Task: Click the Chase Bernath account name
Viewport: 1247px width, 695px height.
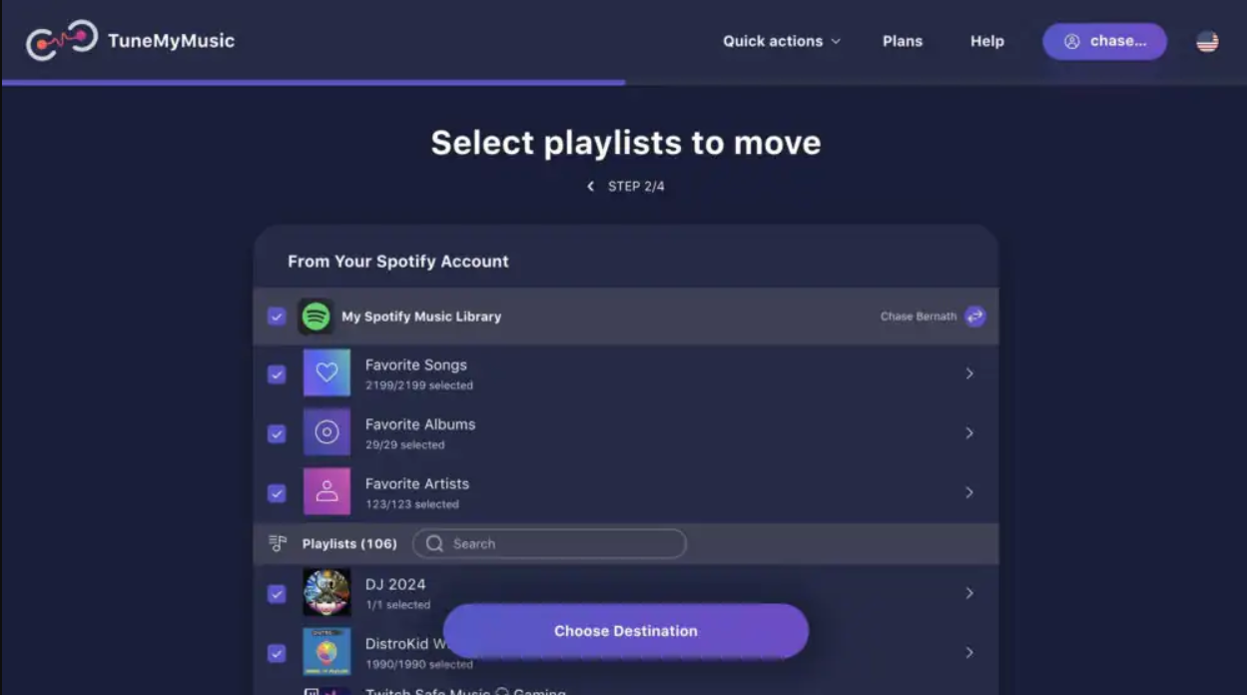Action: [x=919, y=317]
